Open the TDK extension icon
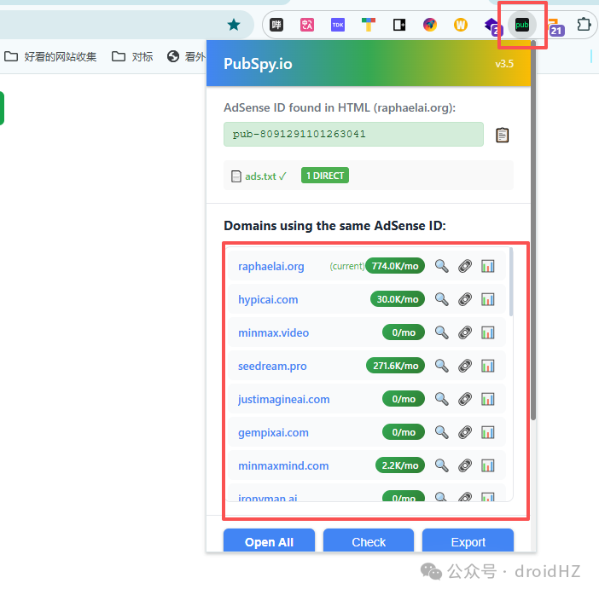The height and width of the screenshot is (595, 599). (338, 26)
